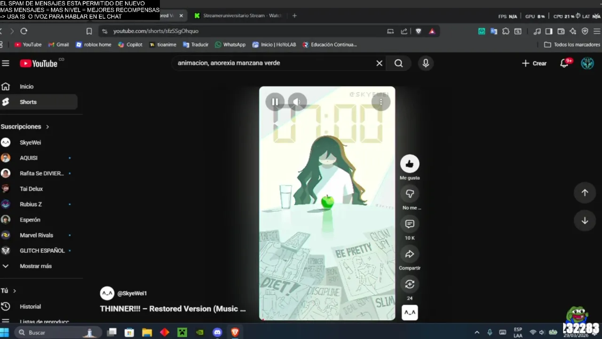Open Discord from the taskbar
Viewport: 602px width, 339px height.
217,332
